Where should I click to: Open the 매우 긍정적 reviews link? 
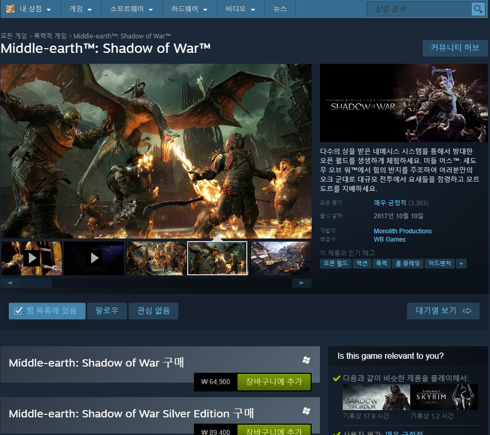tap(390, 203)
